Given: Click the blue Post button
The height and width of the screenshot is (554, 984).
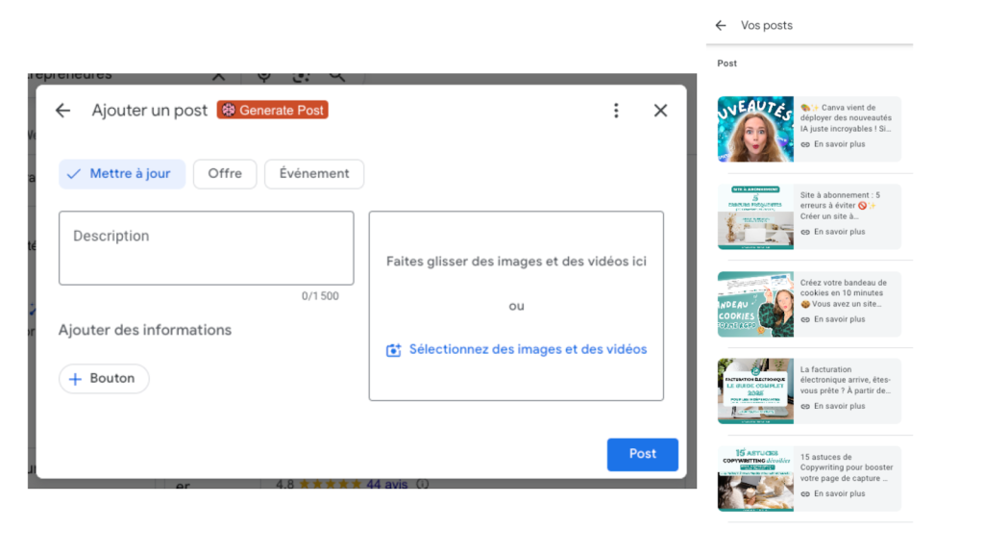Looking at the screenshot, I should (x=642, y=454).
